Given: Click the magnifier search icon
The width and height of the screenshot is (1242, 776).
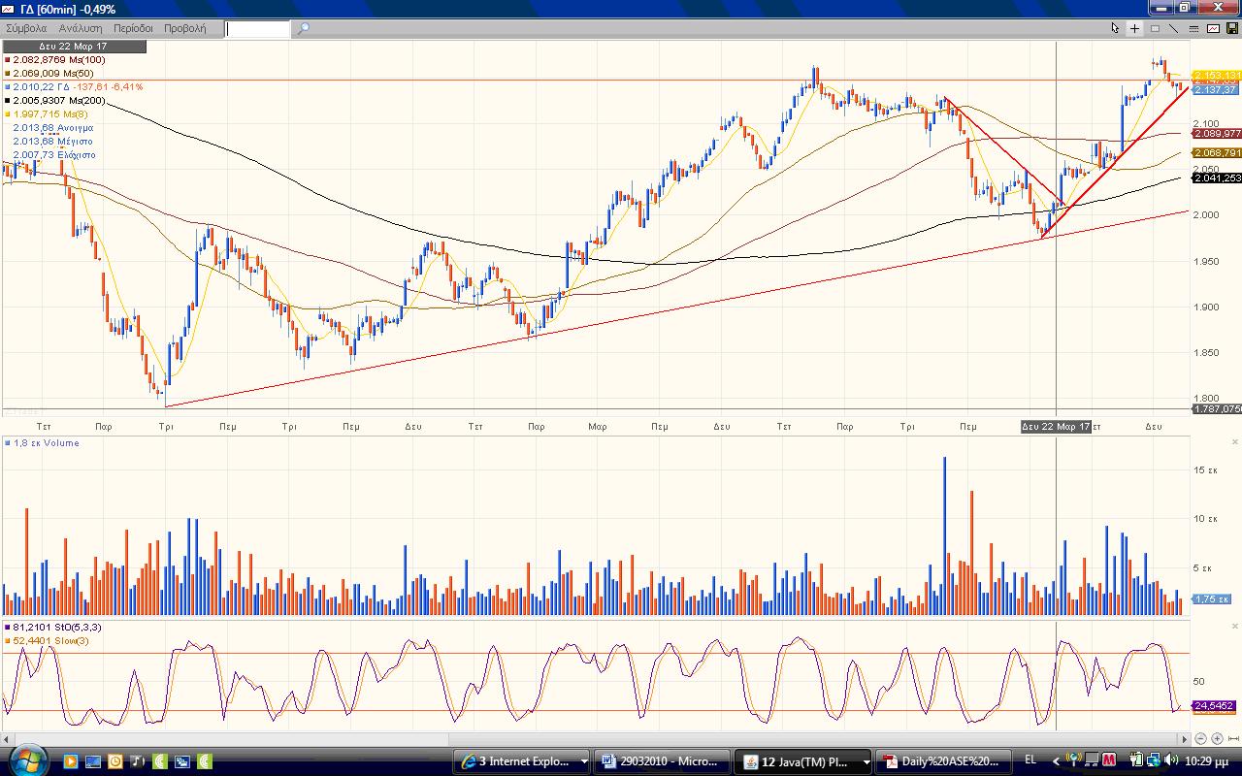Looking at the screenshot, I should coord(303,29).
